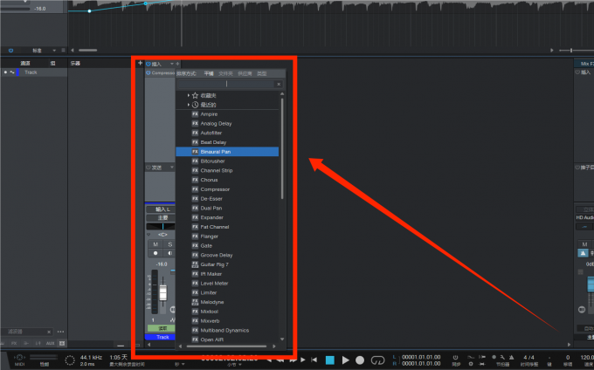The height and width of the screenshot is (370, 594).
Task: Sort plugins by the vendor tab
Action: [245, 73]
